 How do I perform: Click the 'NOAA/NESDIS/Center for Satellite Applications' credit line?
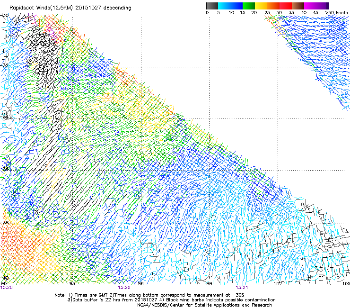204,305
